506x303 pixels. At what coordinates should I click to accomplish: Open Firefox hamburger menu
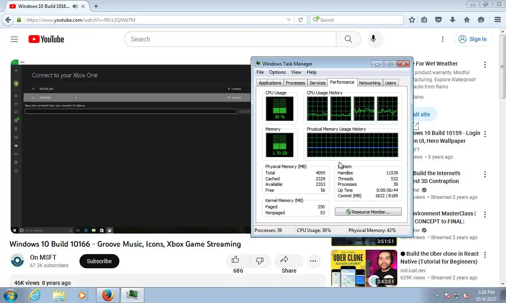(498, 20)
